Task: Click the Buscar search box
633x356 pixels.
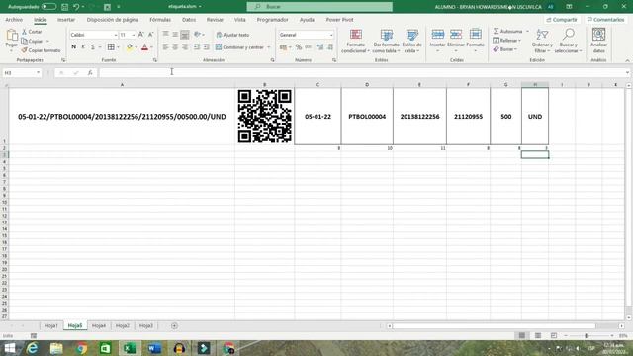Action: pos(319,7)
